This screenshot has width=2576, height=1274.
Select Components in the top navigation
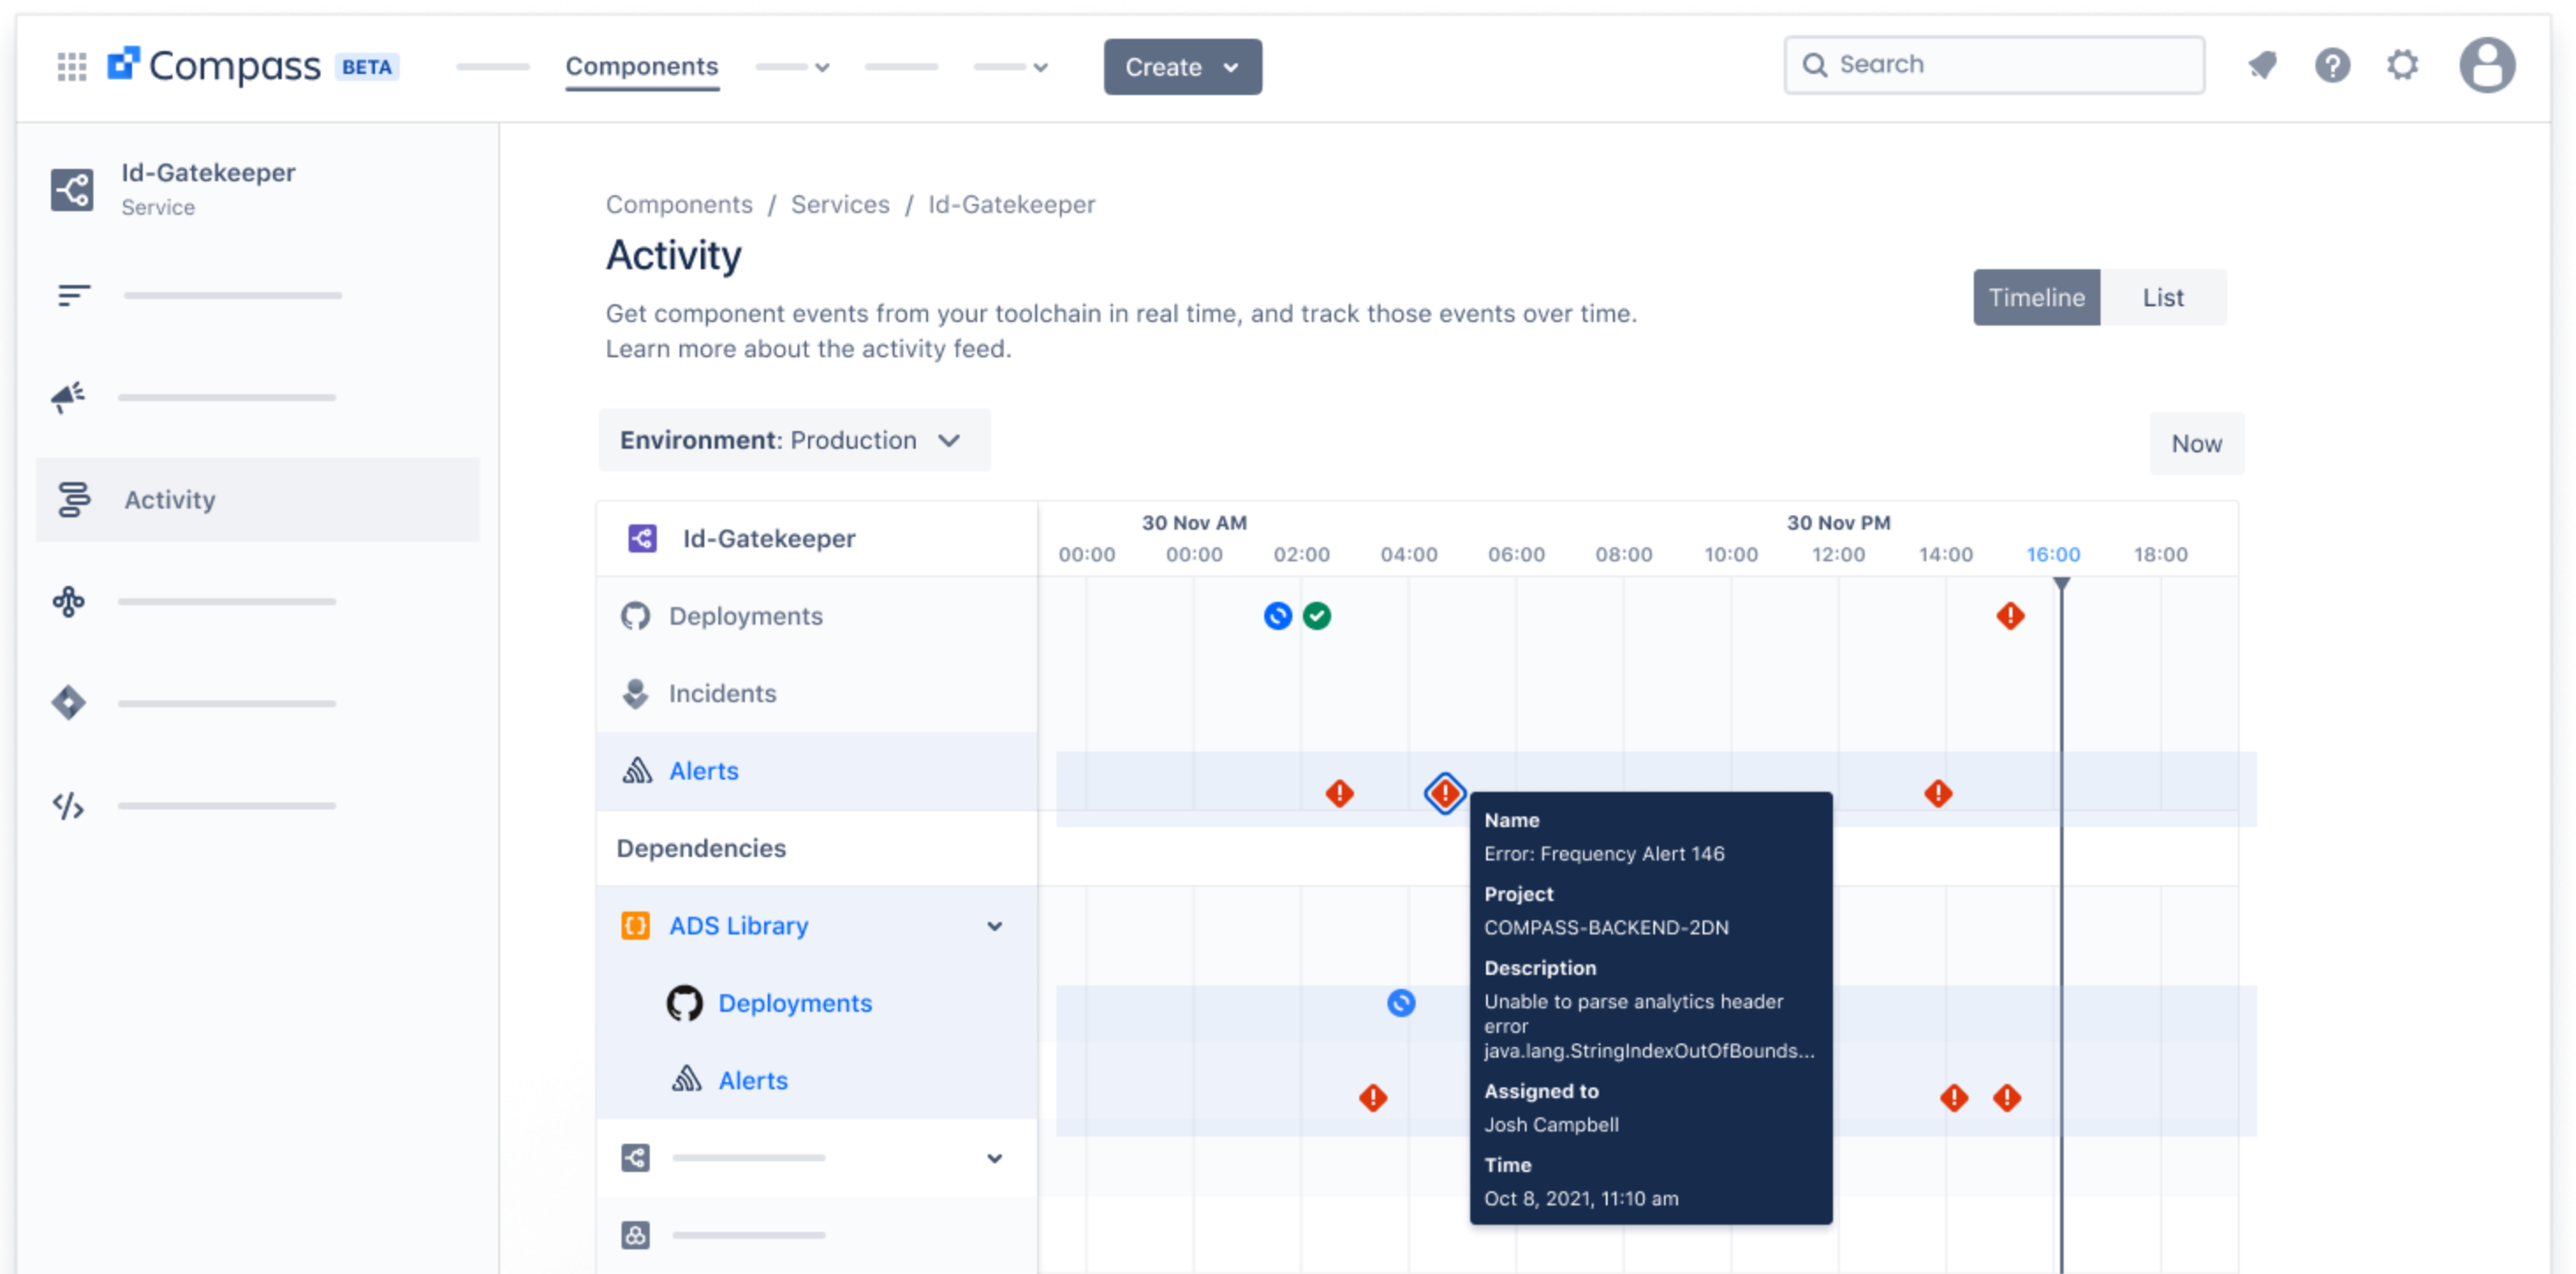[x=641, y=66]
